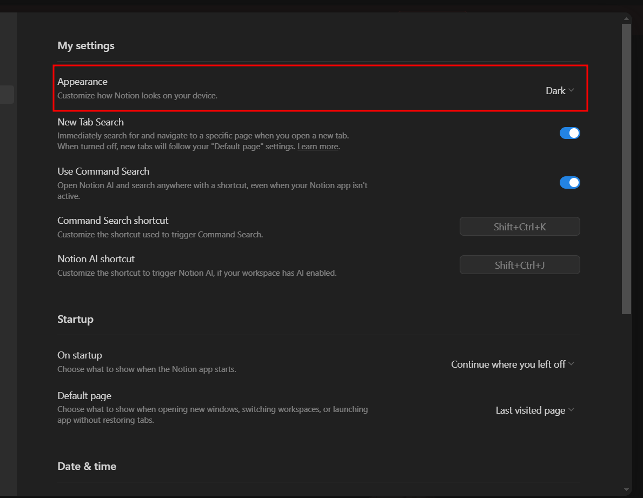This screenshot has height=498, width=643.
Task: Click the 'Default page' label
Action: (84, 396)
